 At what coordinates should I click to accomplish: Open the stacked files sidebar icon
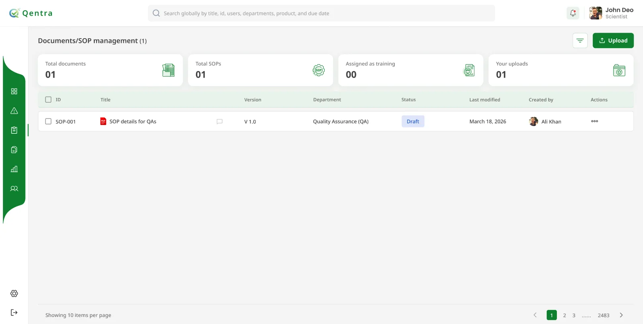point(14,150)
